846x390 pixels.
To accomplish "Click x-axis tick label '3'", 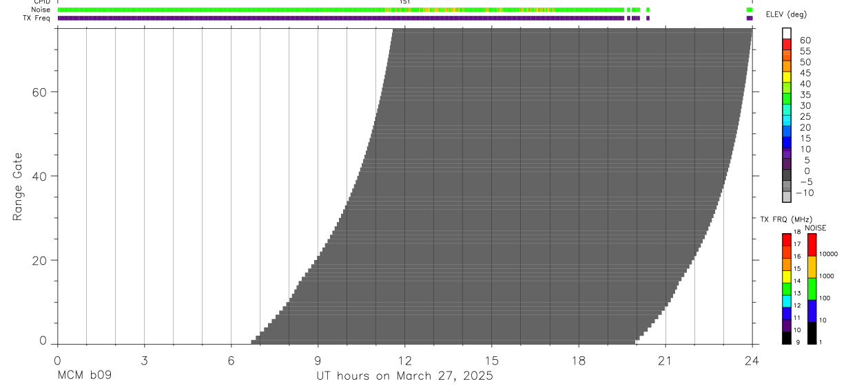I will pos(144,360).
